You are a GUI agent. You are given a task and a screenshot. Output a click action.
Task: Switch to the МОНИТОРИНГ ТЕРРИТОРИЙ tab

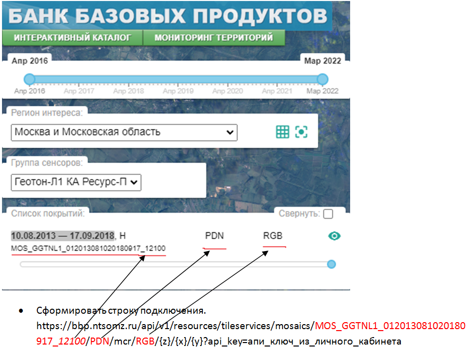click(214, 37)
